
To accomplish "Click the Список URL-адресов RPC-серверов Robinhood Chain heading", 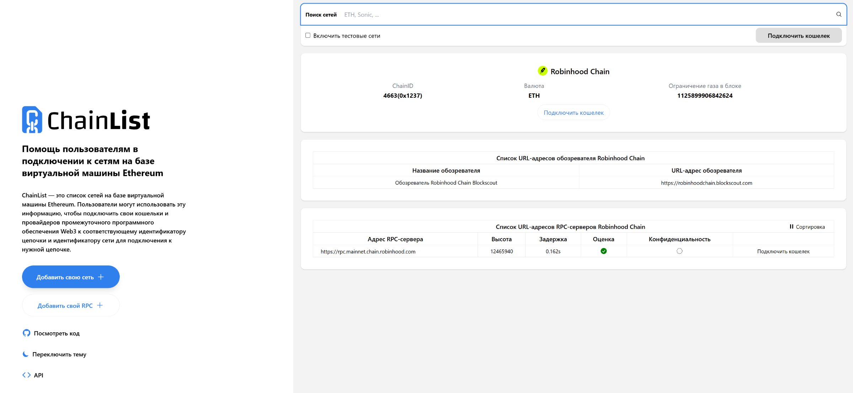I will coord(570,227).
